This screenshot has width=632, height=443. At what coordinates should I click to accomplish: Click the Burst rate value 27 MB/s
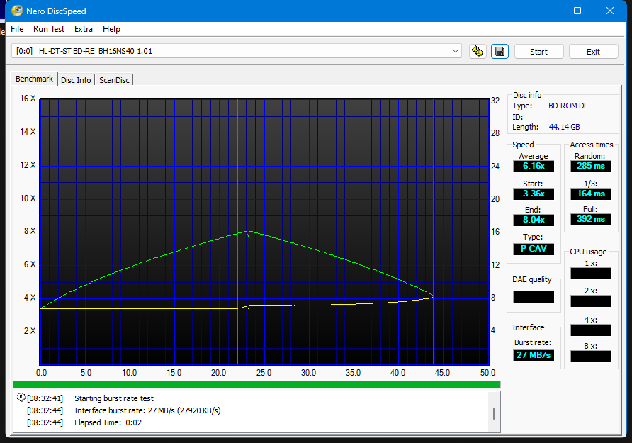(x=534, y=355)
